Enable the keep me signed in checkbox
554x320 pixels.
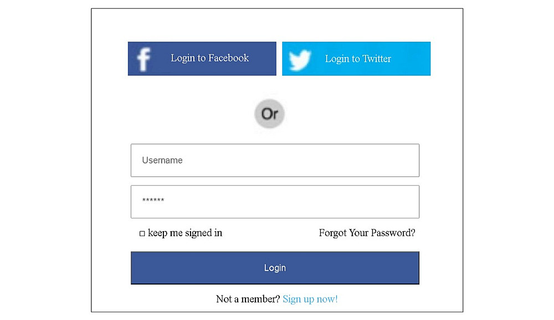(142, 233)
